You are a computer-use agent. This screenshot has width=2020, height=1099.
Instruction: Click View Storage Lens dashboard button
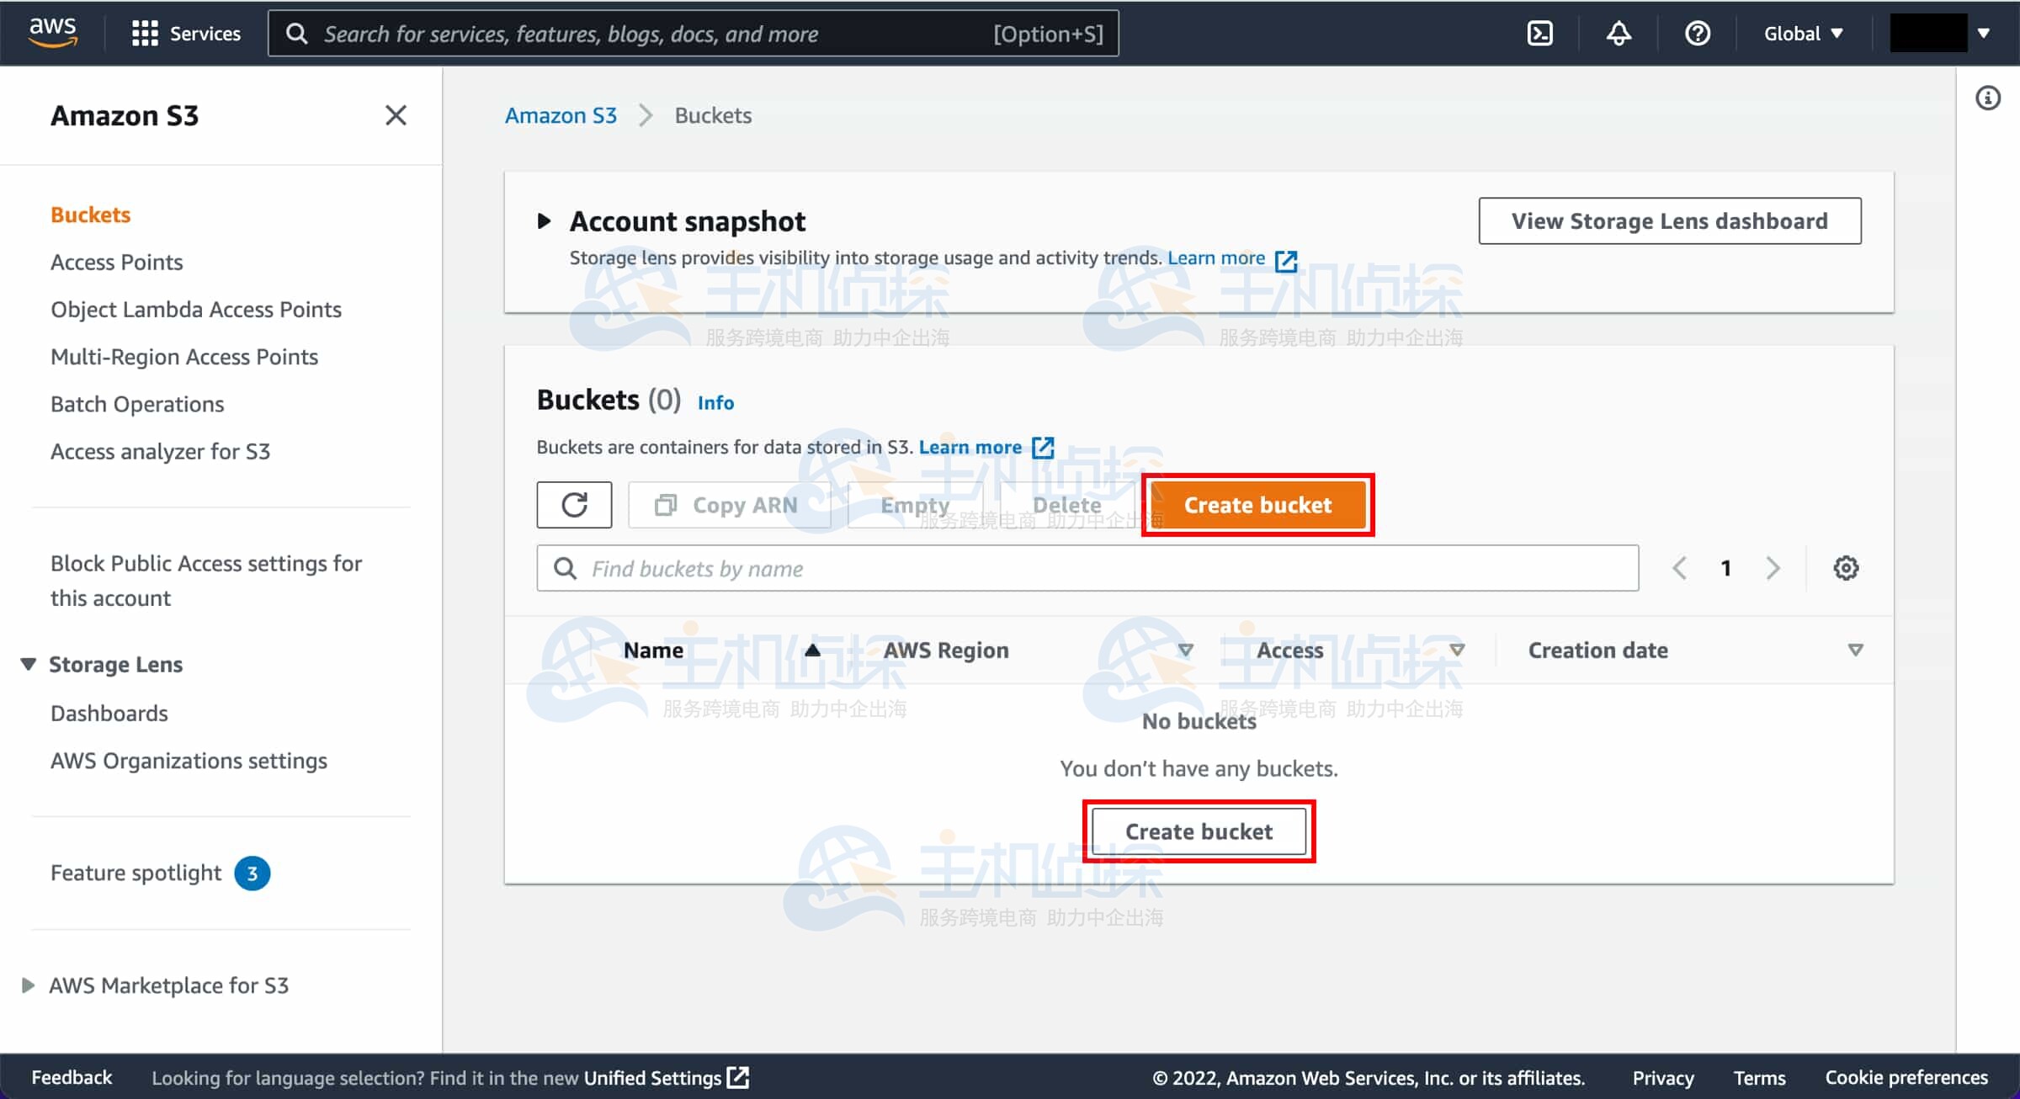(1669, 221)
